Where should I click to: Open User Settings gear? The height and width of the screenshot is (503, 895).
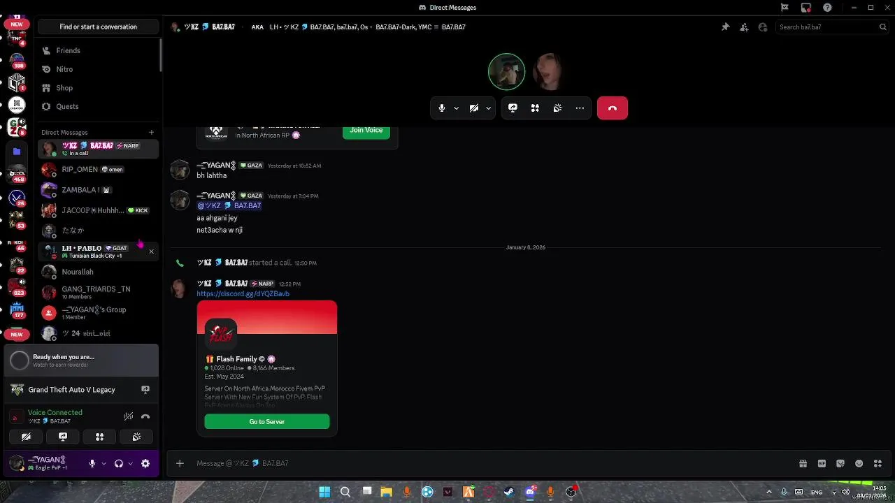coord(145,463)
